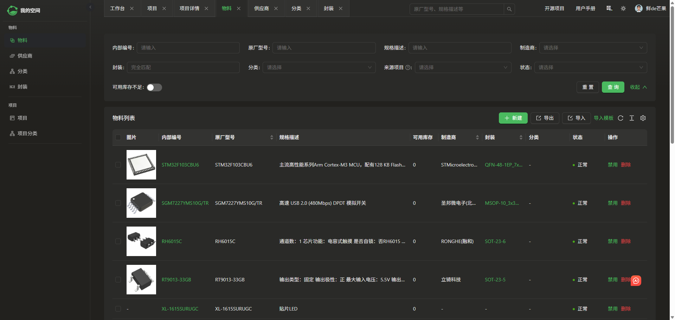Check the STM32F103CBU6 row checkbox
Screen dimensions: 675x320
(118, 165)
